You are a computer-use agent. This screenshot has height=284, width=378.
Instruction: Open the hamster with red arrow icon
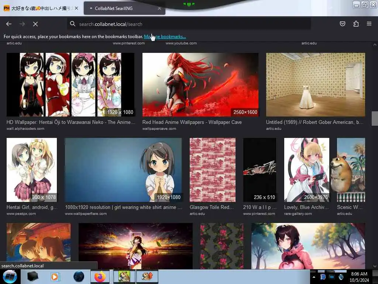click(147, 277)
